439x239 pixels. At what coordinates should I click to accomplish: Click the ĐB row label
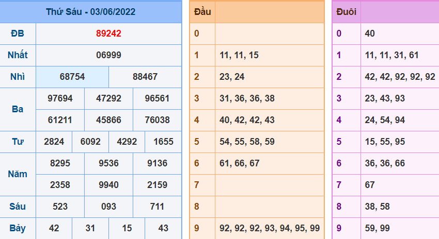pos(18,33)
